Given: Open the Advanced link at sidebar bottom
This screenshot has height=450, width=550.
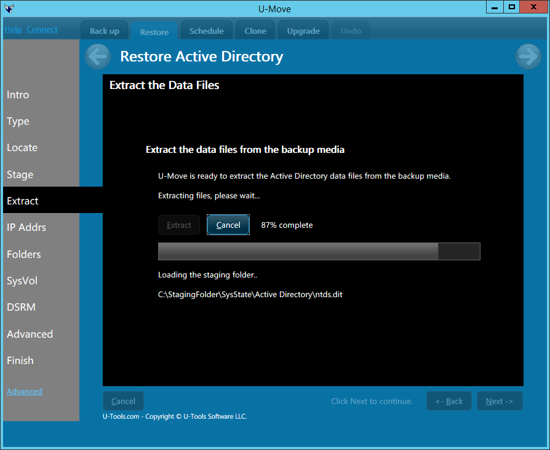Looking at the screenshot, I should 25,391.
